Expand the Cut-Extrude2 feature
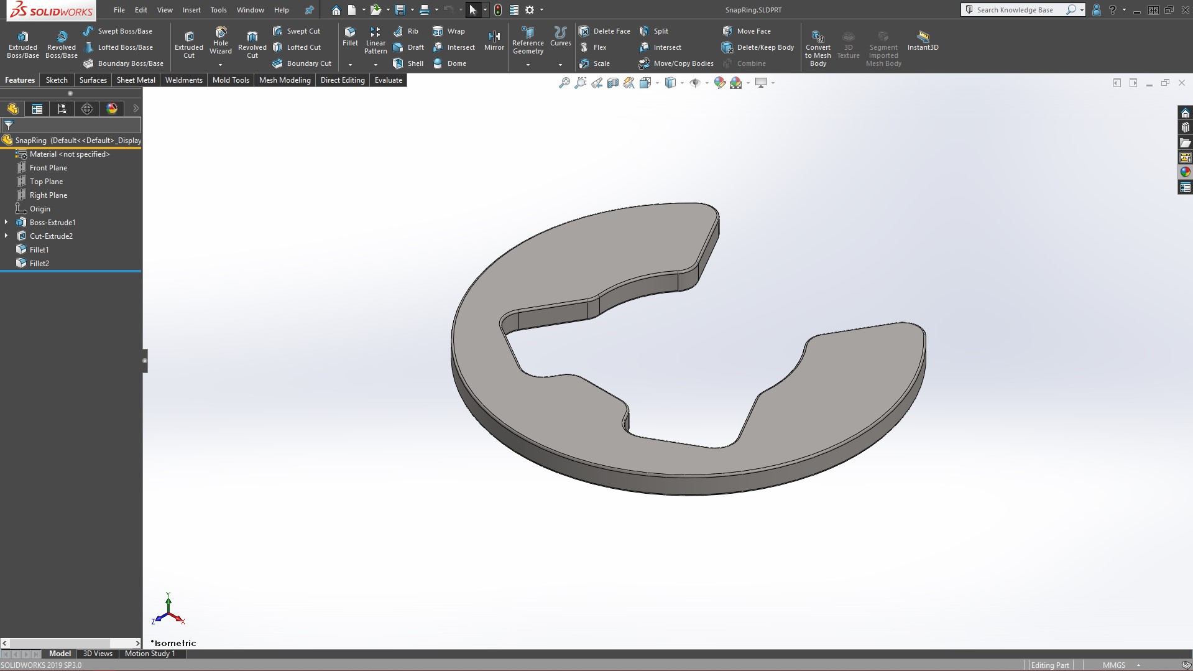The width and height of the screenshot is (1193, 671). [x=6, y=236]
